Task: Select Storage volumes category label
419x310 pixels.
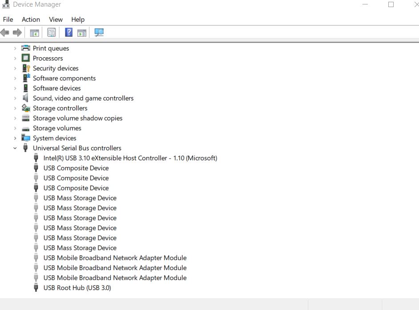Action: click(57, 128)
